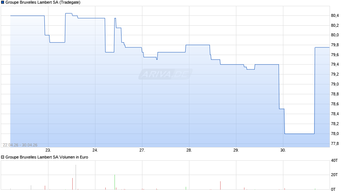Click the 20T volume axis label
This screenshot has height=193, width=345.
(334, 175)
